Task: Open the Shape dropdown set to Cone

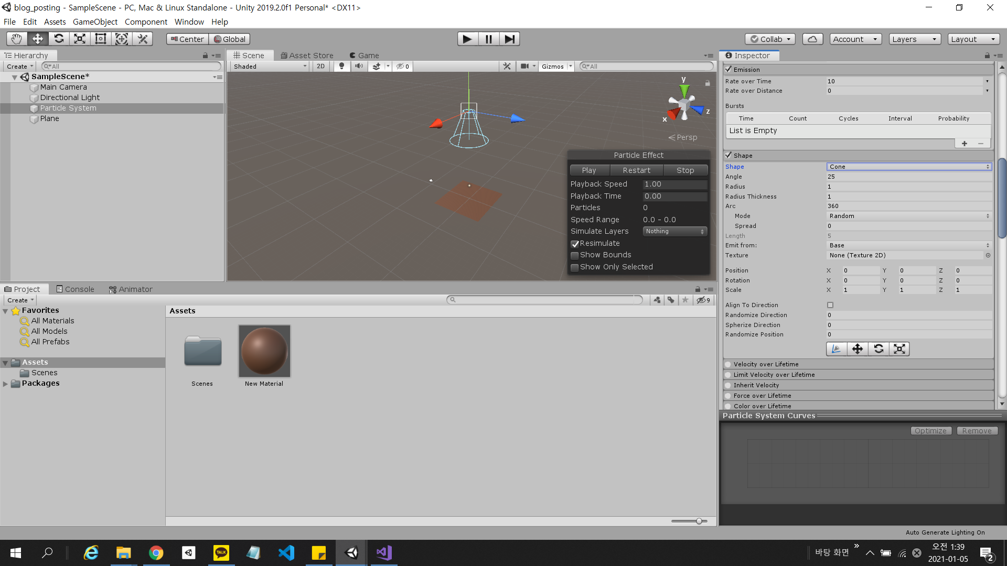Action: click(x=908, y=167)
